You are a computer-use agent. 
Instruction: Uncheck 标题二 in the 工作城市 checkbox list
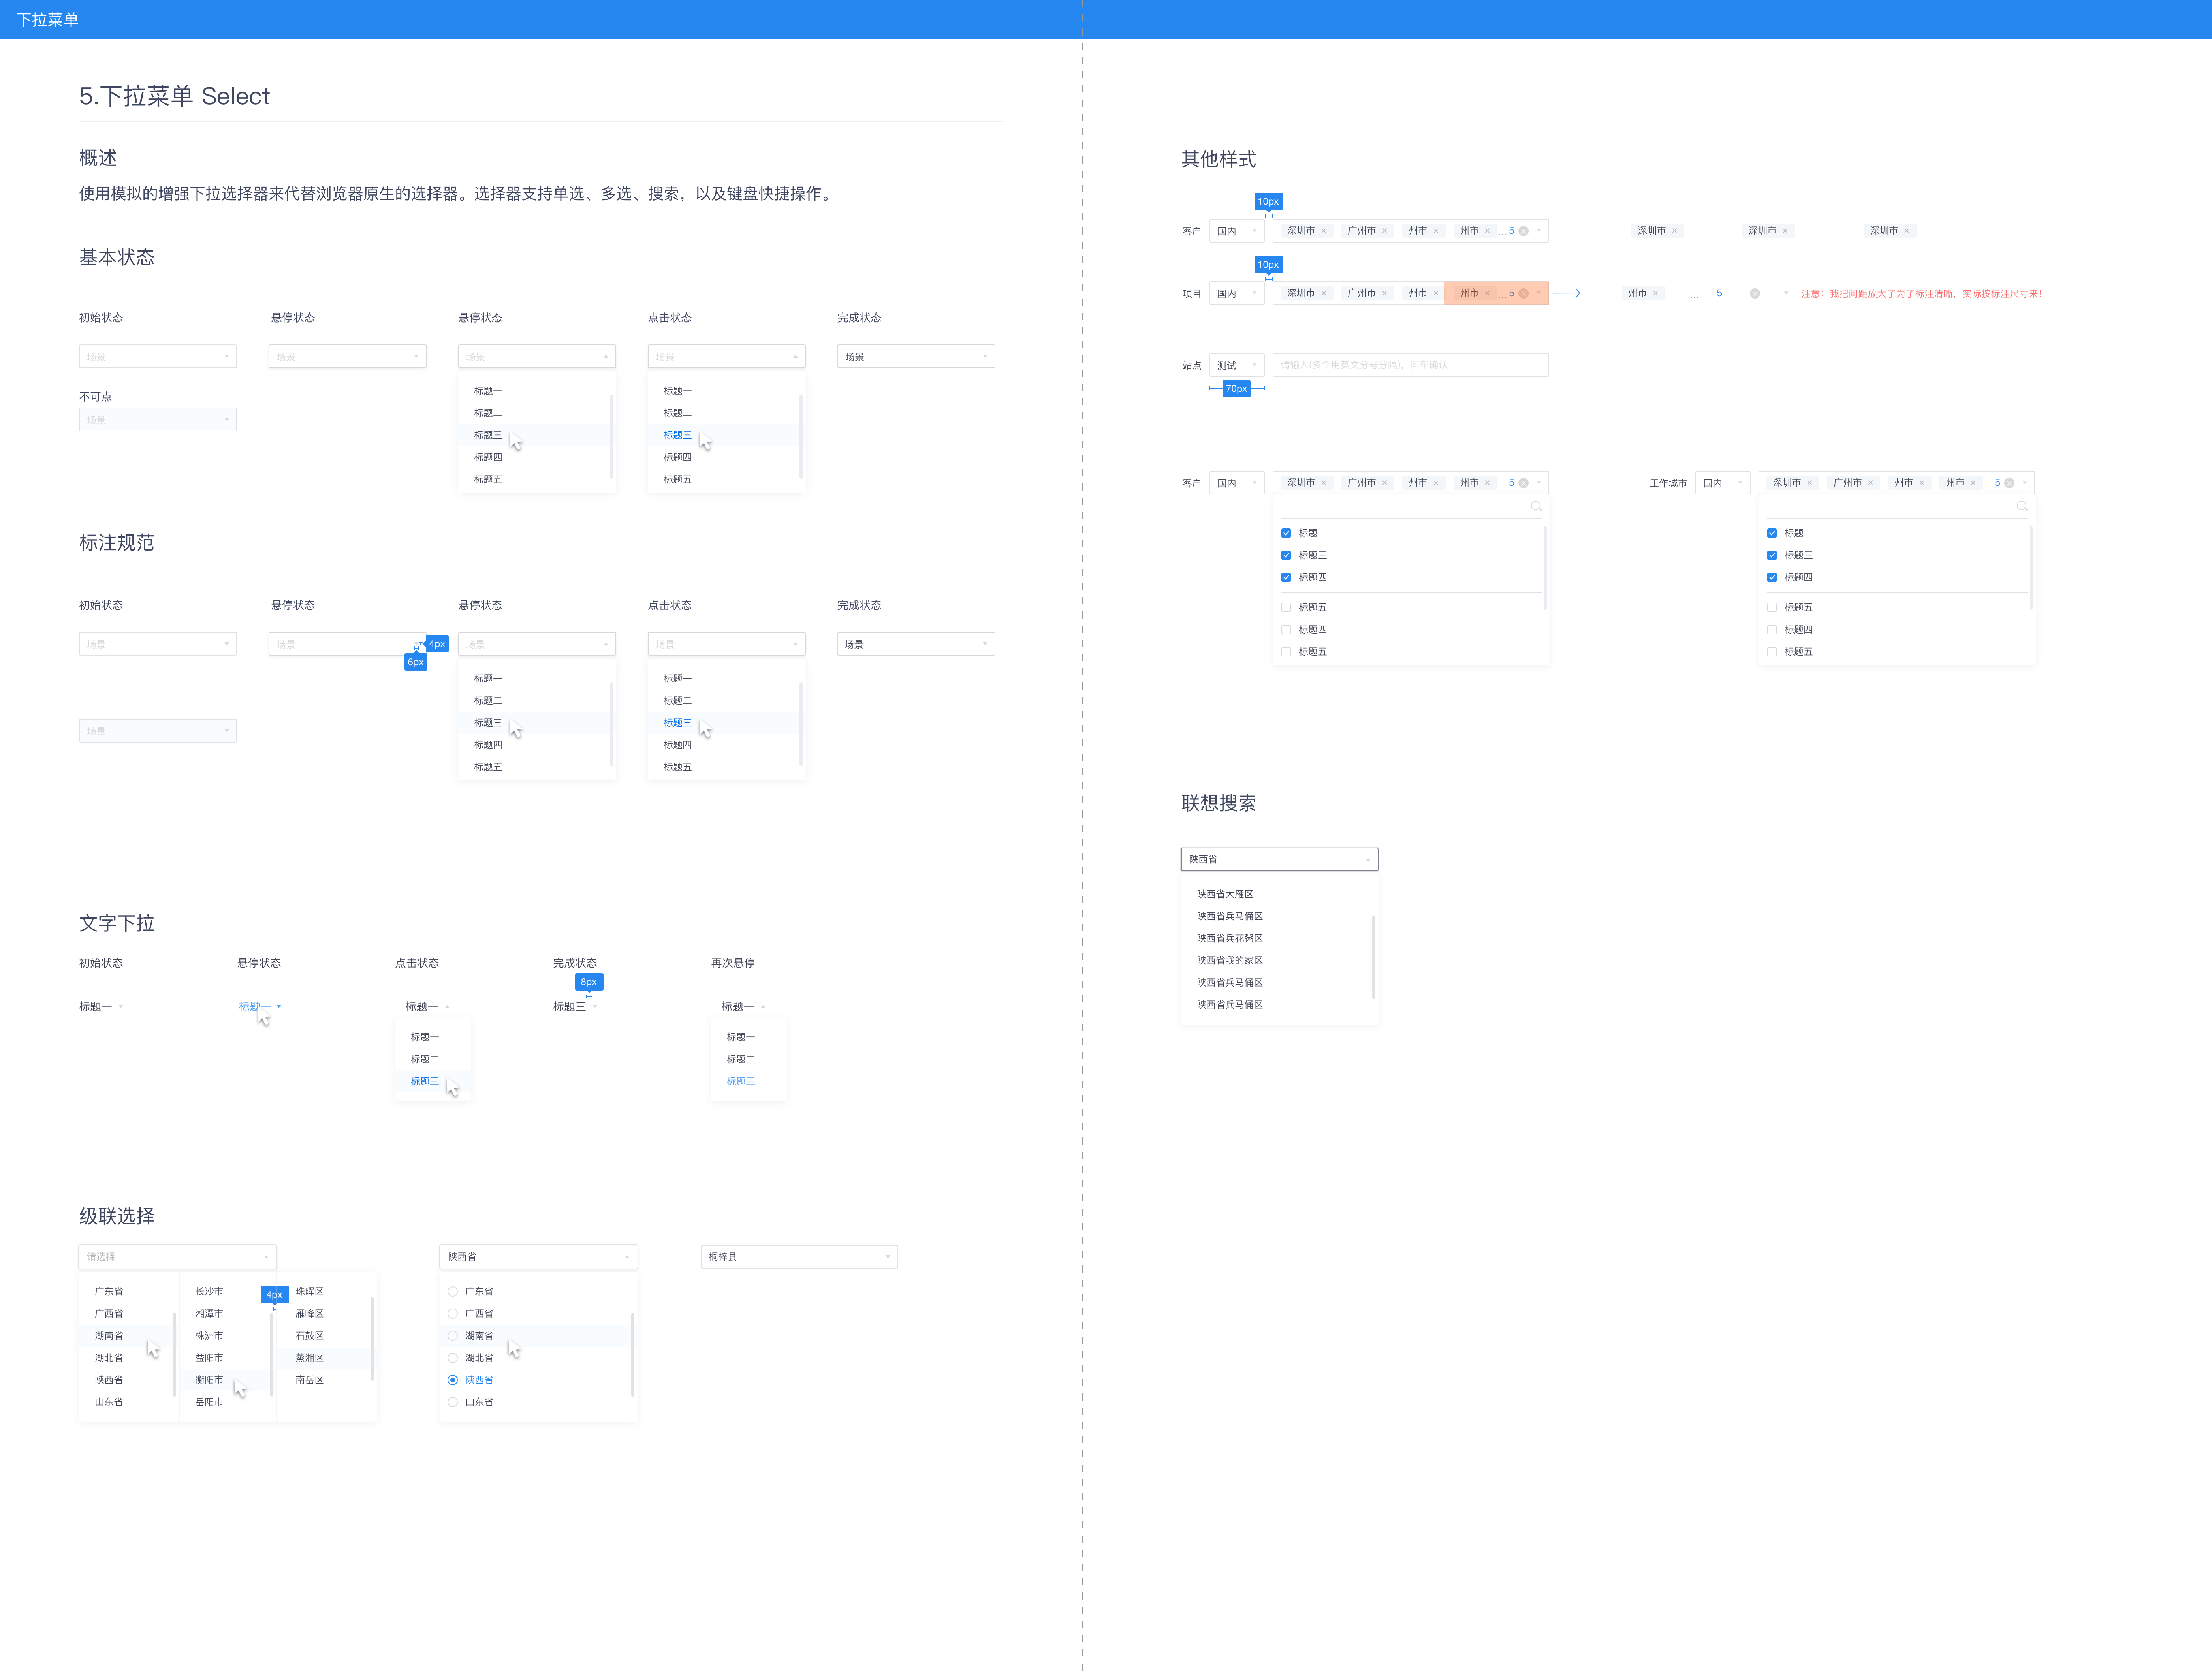[x=1772, y=533]
